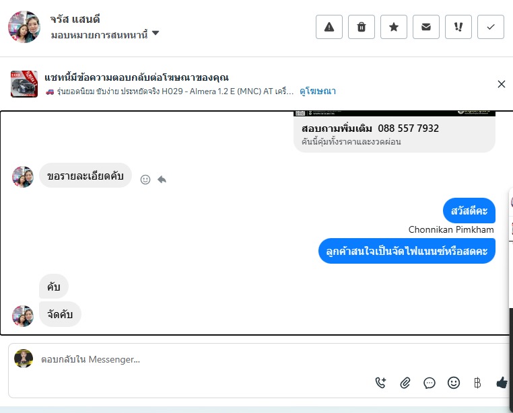Send a thumbs-up like
Image resolution: width=513 pixels, height=413 pixels.
pyautogui.click(x=502, y=382)
